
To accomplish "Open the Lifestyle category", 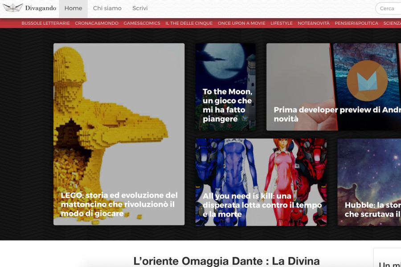I will point(282,23).
